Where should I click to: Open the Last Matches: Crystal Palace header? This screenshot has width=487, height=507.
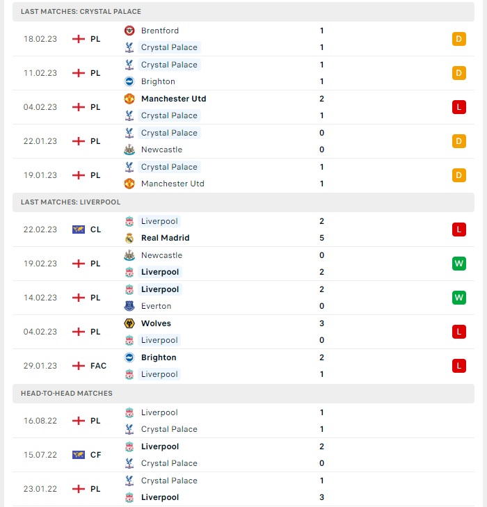click(x=243, y=12)
